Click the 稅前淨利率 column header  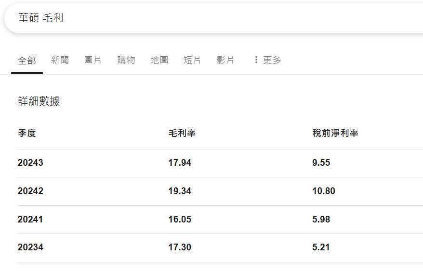coord(335,133)
